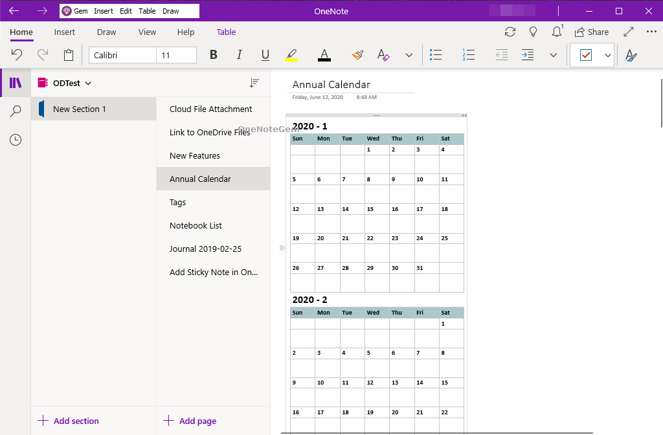Switch to the Table ribbon tab

226,32
